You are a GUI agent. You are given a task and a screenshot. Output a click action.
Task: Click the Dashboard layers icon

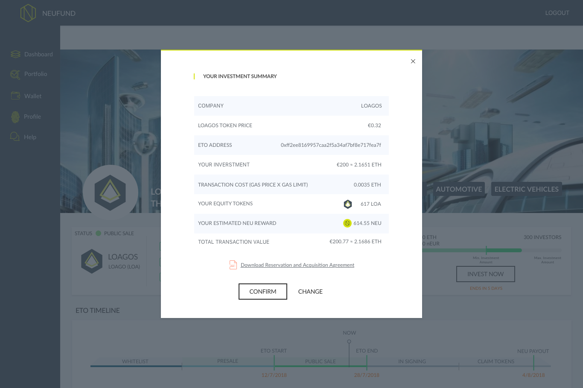15,54
